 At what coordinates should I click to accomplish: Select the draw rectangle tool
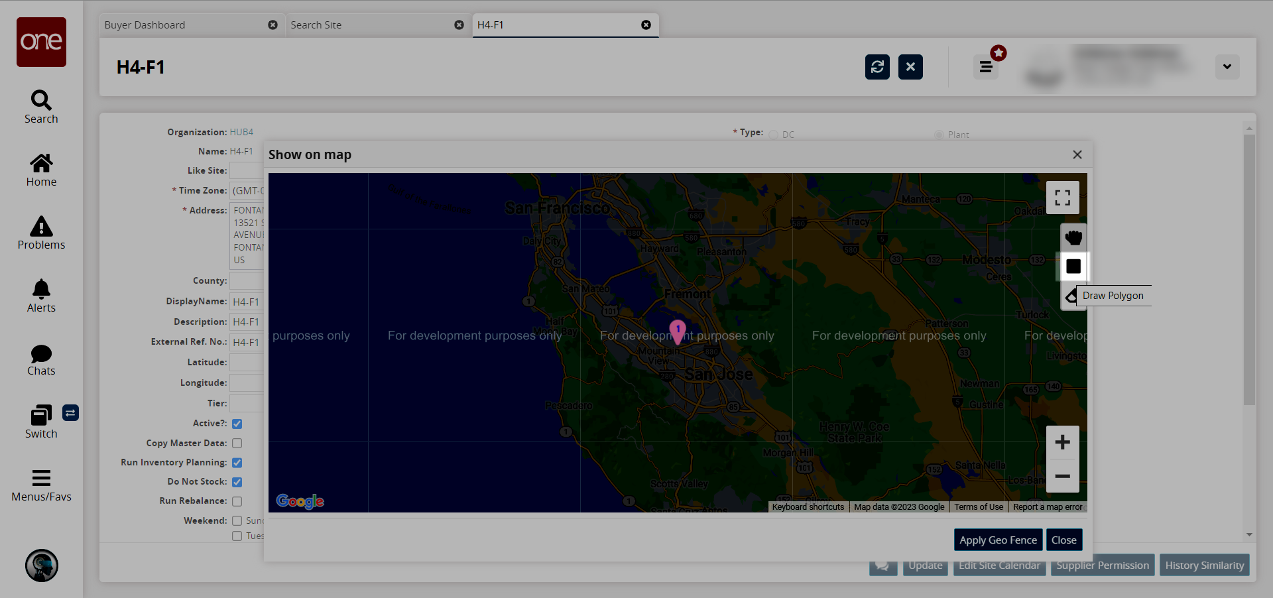pos(1073,267)
